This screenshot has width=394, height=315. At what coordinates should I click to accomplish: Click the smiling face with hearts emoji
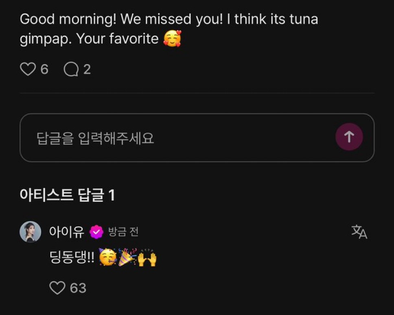pyautogui.click(x=172, y=39)
